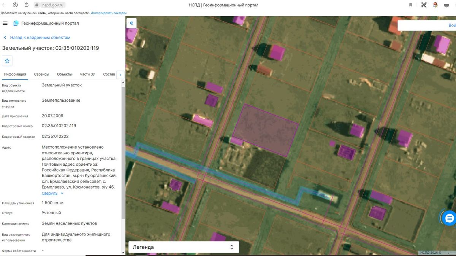Click the Геоинформационный портал logo icon
456x256 pixels.
click(16, 23)
